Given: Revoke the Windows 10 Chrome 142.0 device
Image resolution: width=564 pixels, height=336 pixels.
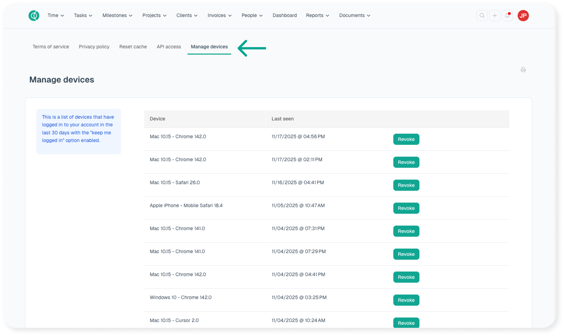Looking at the screenshot, I should (406, 300).
